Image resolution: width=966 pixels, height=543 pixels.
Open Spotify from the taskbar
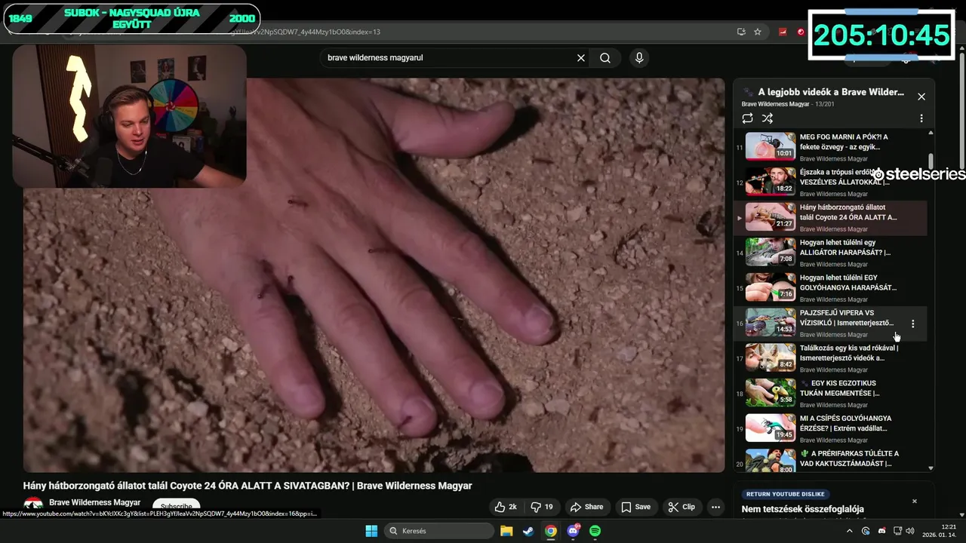[595, 531]
